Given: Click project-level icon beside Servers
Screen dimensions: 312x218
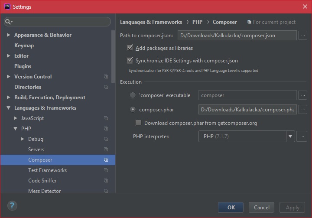Looking at the screenshot, I should tap(106, 150).
